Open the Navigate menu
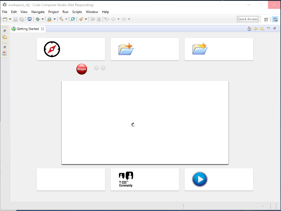Screen dimensions: 281x211 (38, 12)
